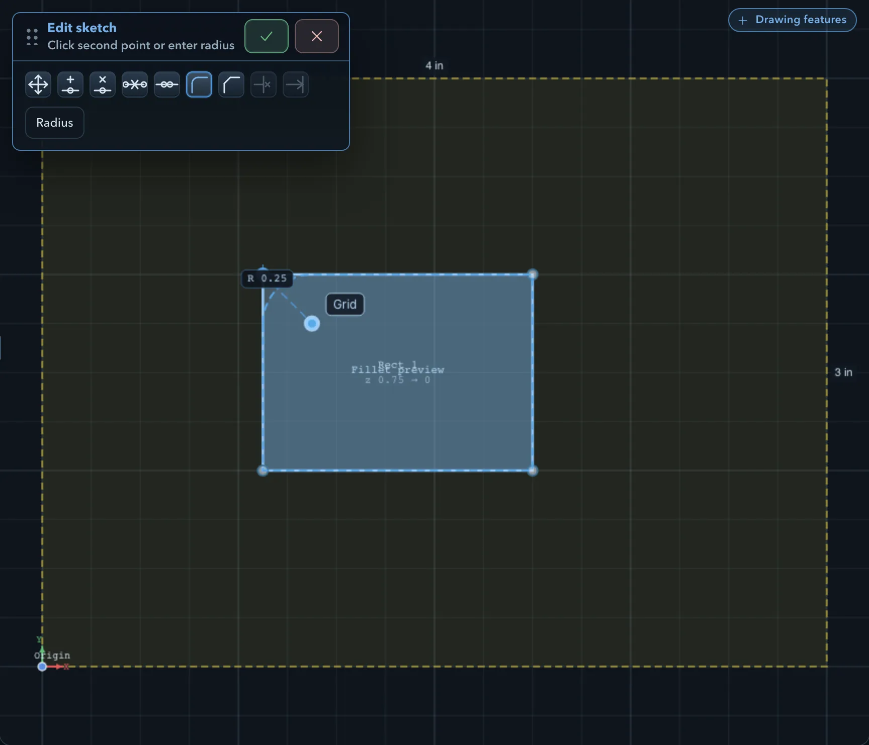Click the fillet preview radius handle
Screen dimensions: 869x745
312,323
